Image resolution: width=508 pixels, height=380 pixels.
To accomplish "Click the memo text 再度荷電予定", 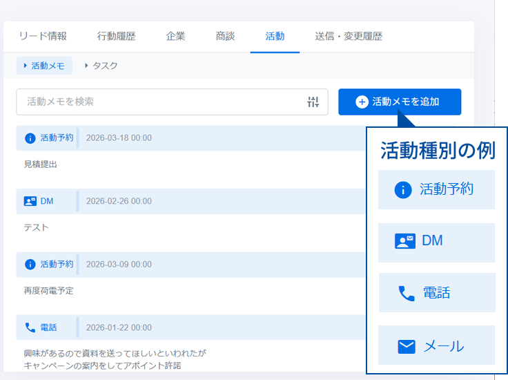I will point(48,291).
